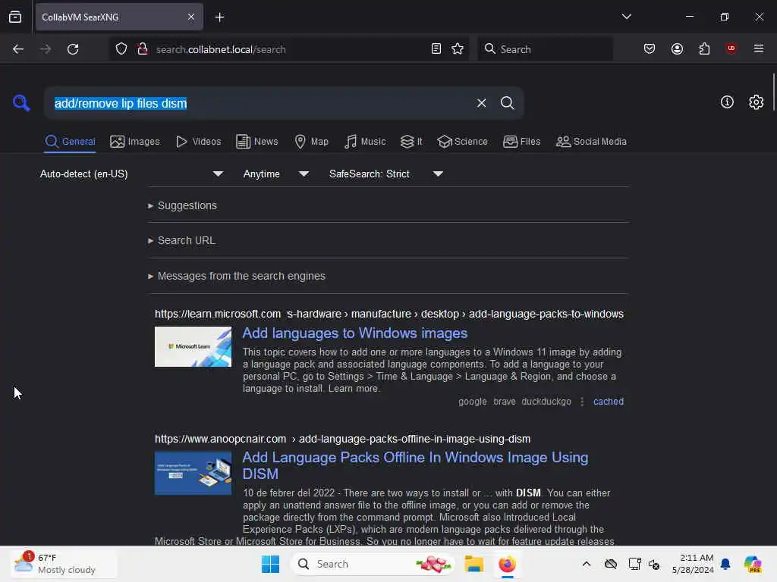777x582 pixels.
Task: Reload the current page
Action: [73, 49]
